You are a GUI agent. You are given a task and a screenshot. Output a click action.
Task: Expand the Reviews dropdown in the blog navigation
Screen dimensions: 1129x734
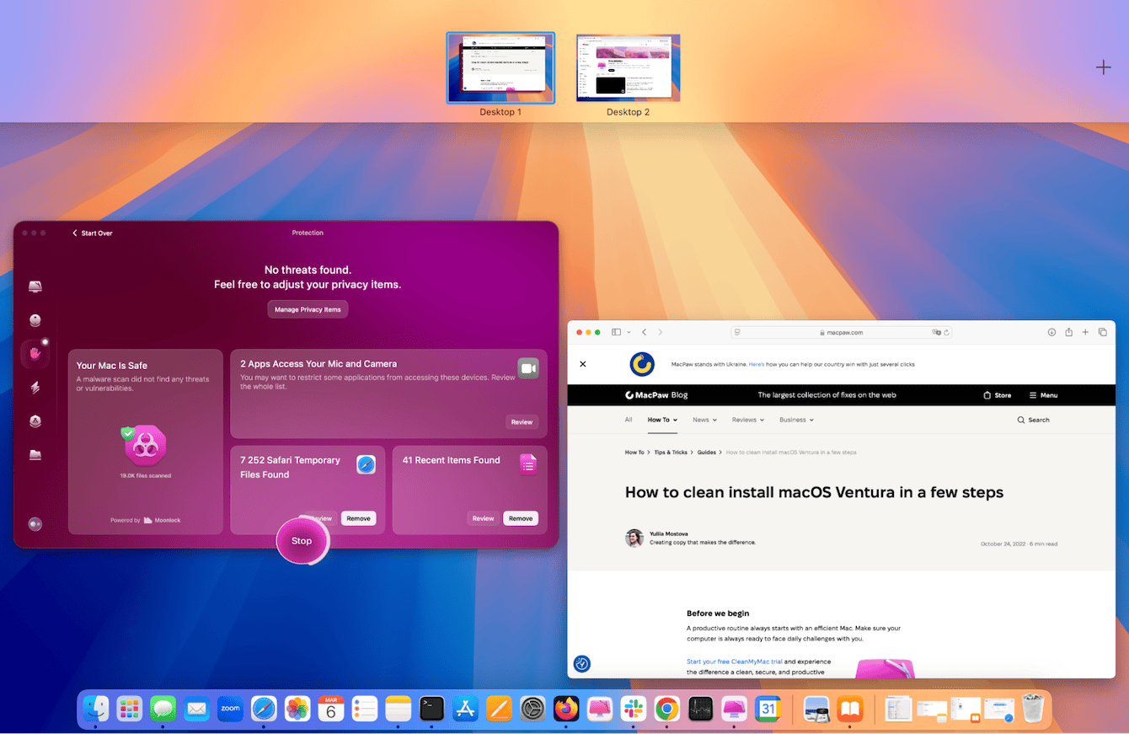[746, 419]
